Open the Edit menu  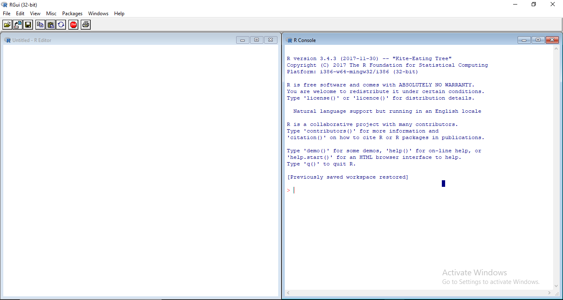tap(20, 14)
